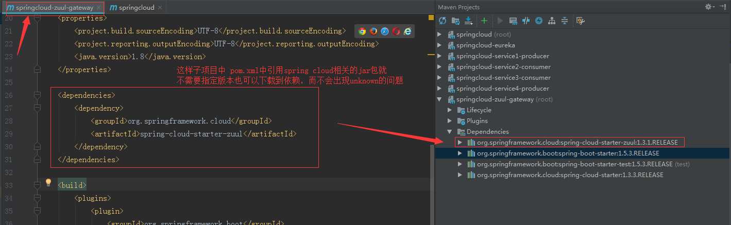Expand spring-cloud-starter-zuul:1.3.1.RELEASE dependency
This screenshot has height=225, width=731.
[x=460, y=143]
